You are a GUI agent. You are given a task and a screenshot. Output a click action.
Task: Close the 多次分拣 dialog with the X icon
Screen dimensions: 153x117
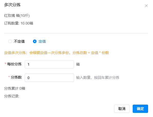[x=146, y=6]
